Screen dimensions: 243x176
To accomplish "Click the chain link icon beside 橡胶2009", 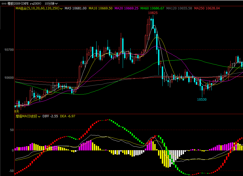I will pyautogui.click(x=4, y=3).
